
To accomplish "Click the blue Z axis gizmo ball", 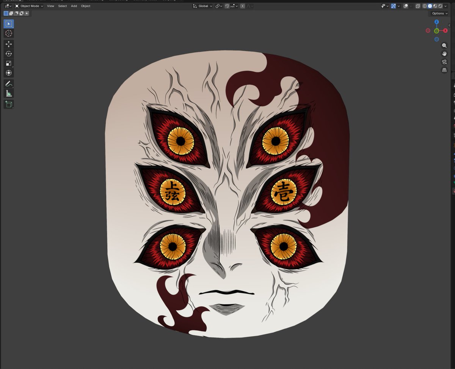I will tap(436, 22).
